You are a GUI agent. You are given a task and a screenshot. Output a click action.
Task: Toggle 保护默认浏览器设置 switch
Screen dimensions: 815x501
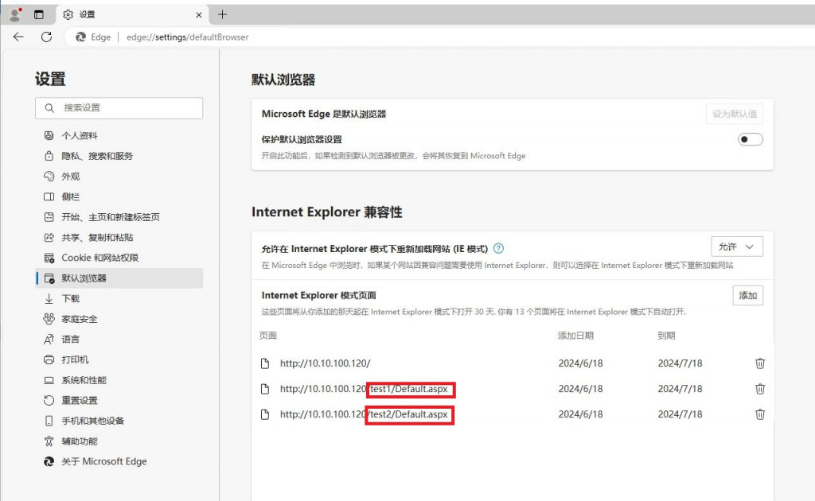pyautogui.click(x=750, y=139)
